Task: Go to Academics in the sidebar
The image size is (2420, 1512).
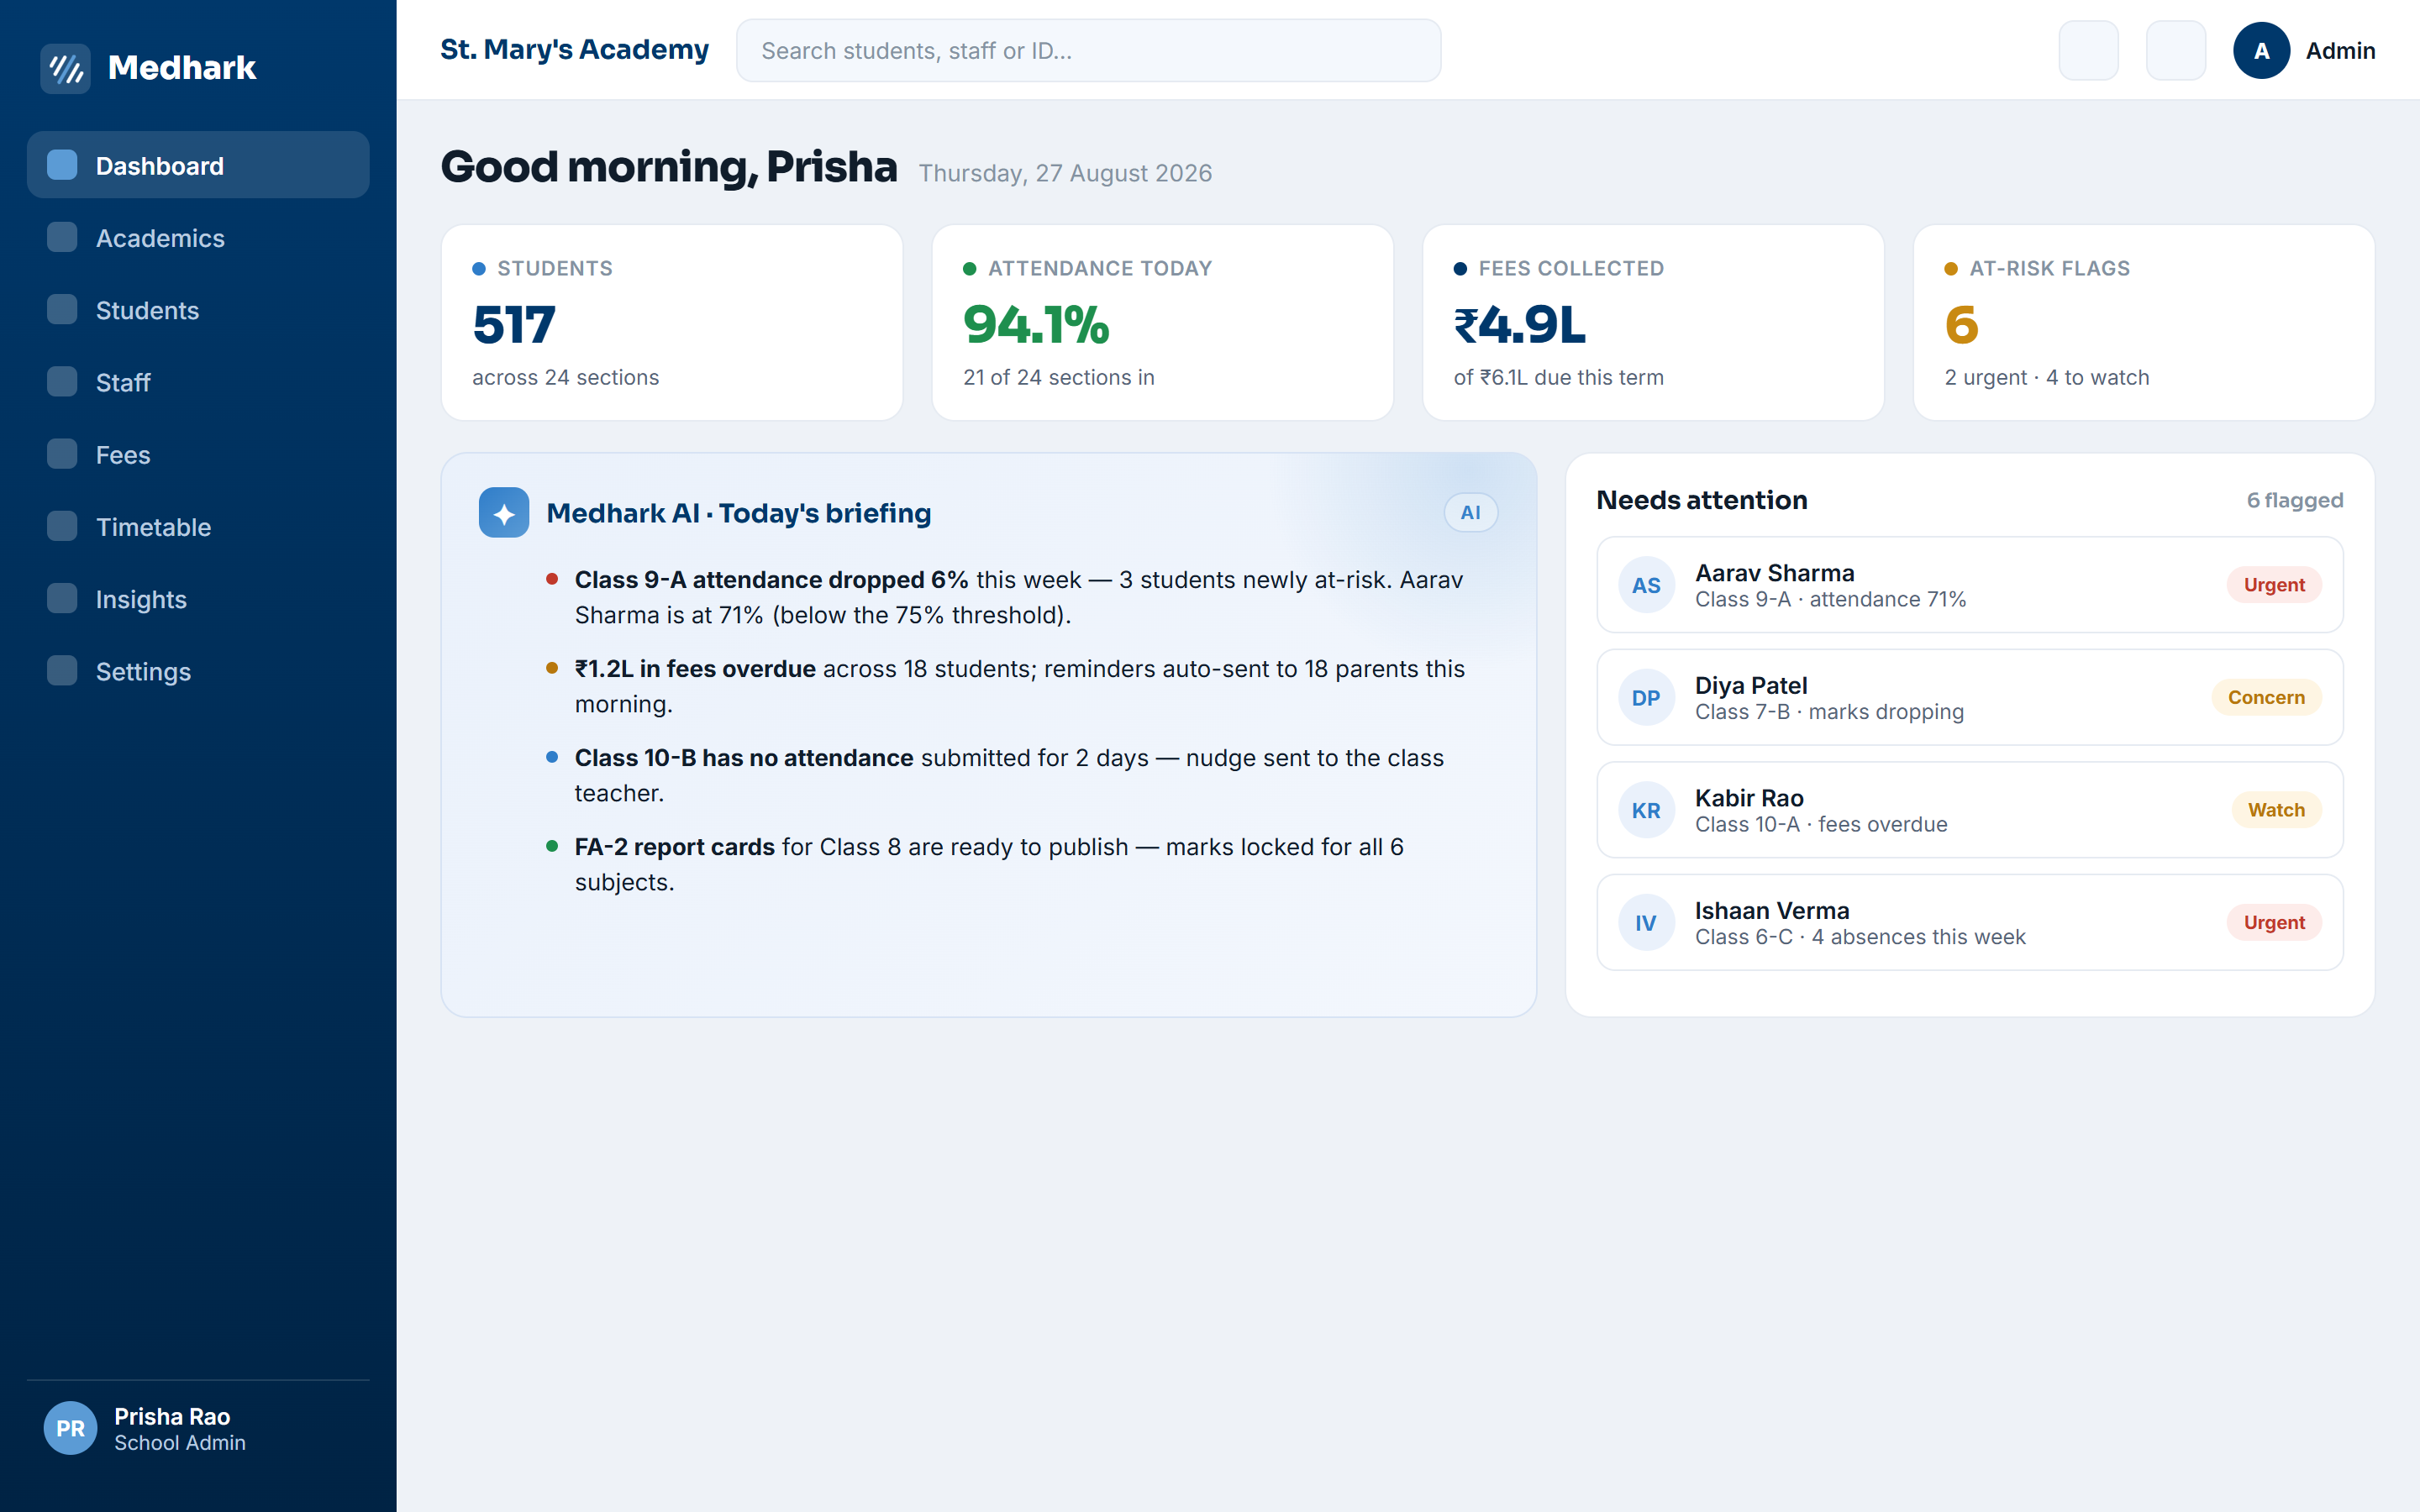Action: pos(198,237)
